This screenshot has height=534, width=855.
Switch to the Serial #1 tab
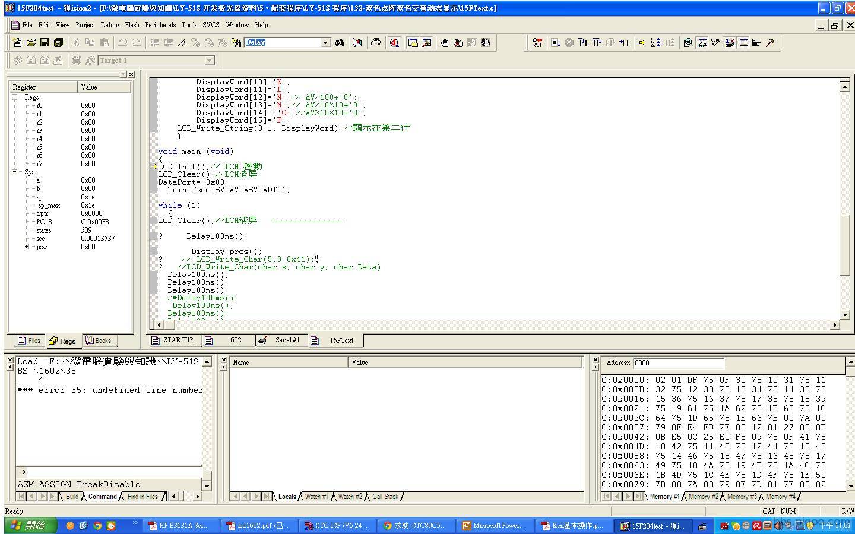pos(281,340)
